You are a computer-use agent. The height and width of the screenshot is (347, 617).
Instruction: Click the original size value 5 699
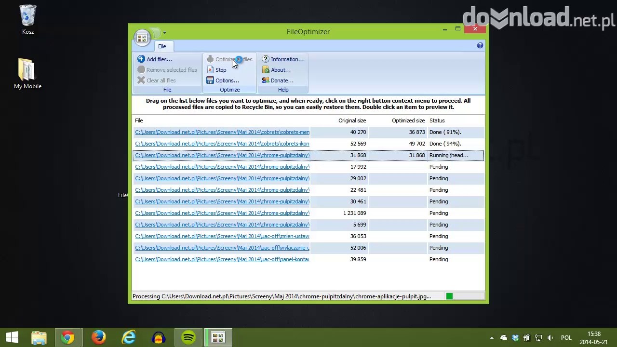point(360,225)
